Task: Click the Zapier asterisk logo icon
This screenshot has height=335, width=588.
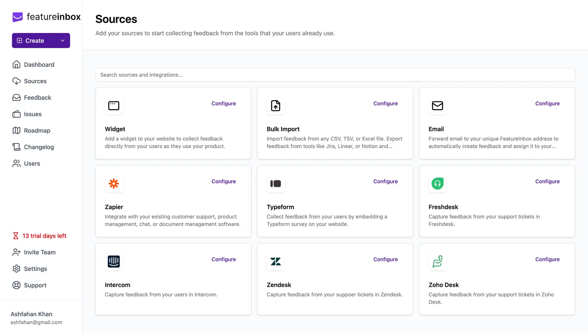Action: click(x=114, y=183)
